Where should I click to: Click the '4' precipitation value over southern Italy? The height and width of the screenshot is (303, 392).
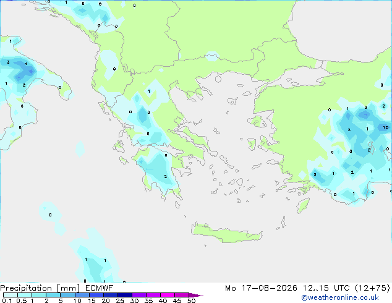[26, 64]
